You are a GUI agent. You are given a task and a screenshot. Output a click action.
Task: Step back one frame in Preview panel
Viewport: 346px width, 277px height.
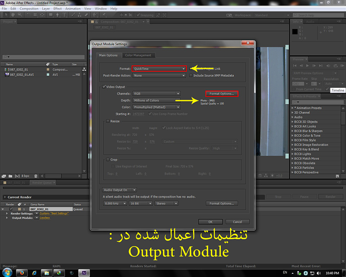[301, 65]
